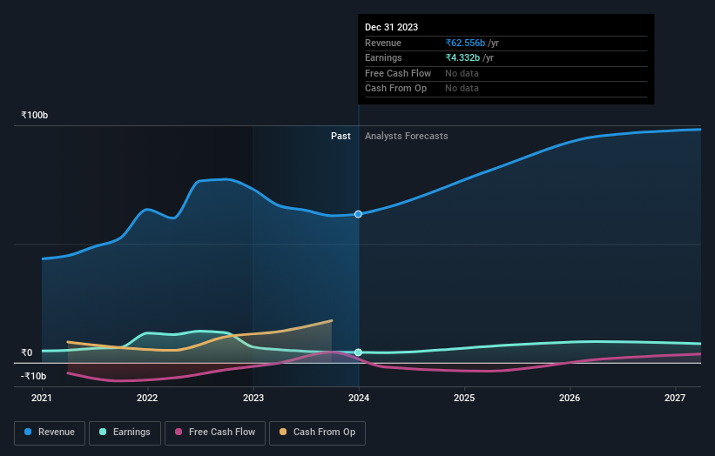This screenshot has height=456, width=715.
Task: Click the Revenue tooltip row label
Action: point(383,43)
